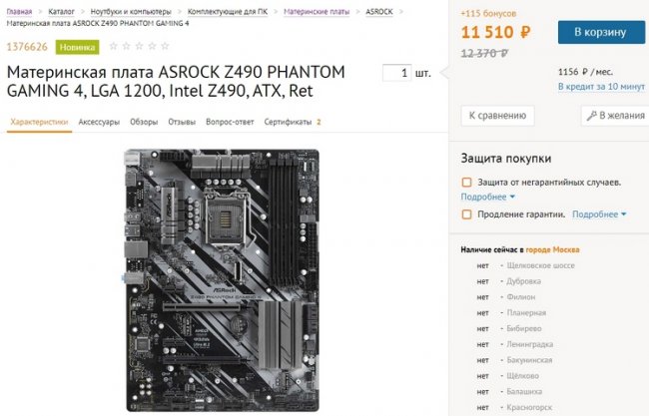Image resolution: width=649 pixels, height=416 pixels.
Task: Enable «Защита от негарантийных случаев» checkbox
Action: [466, 183]
